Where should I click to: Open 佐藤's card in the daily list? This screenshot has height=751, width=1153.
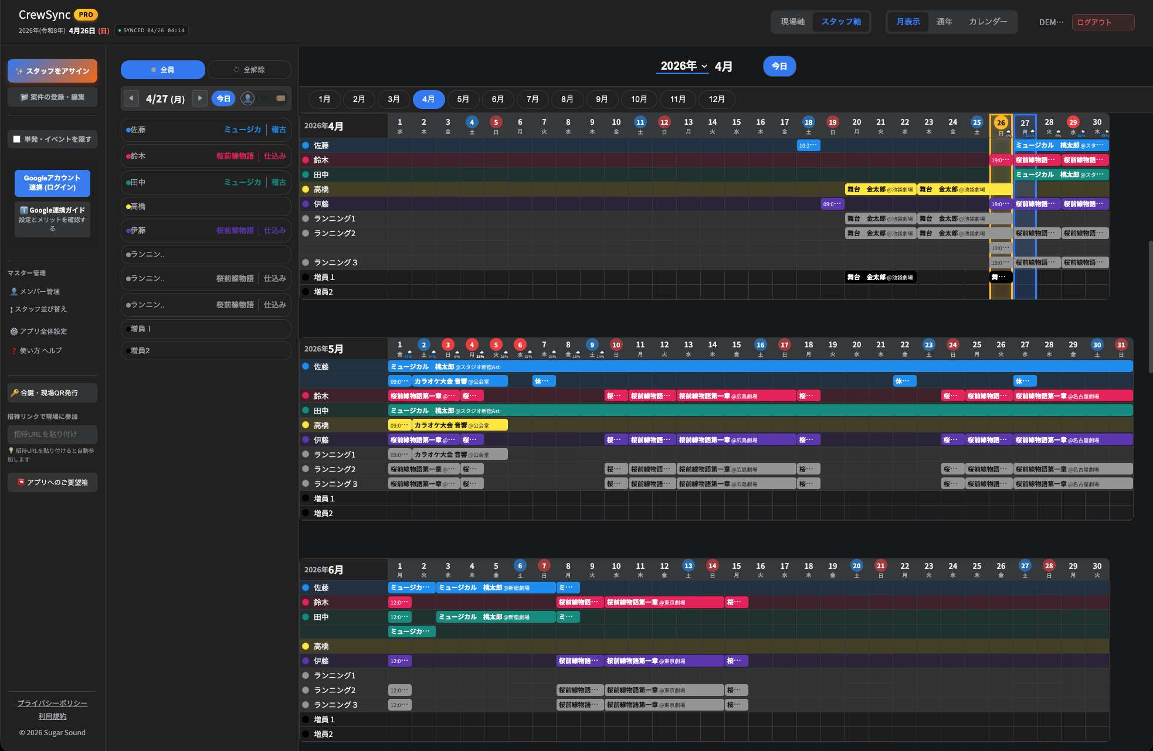click(206, 129)
